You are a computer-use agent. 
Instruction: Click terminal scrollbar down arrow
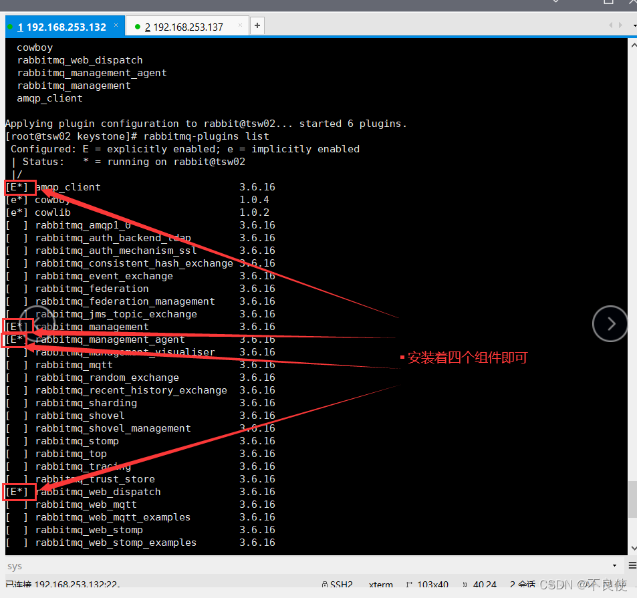point(633,548)
